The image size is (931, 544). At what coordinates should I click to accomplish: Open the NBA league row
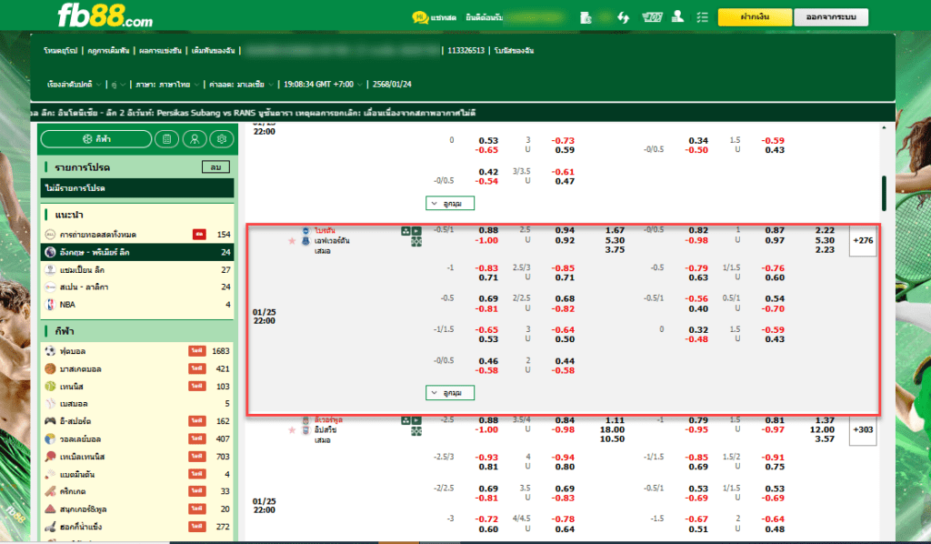point(137,304)
